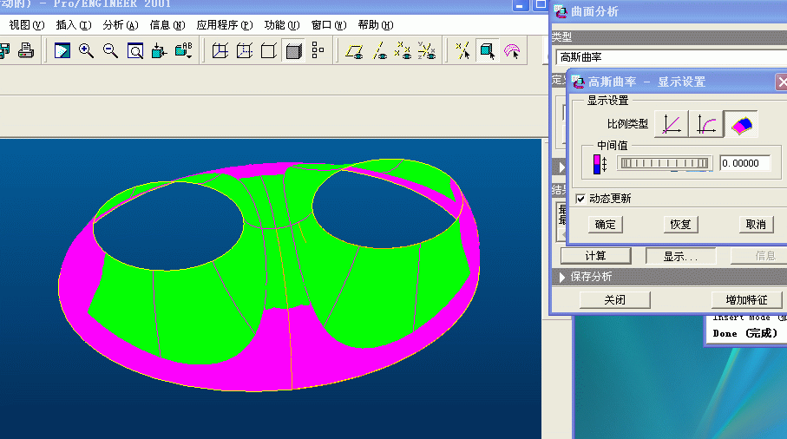Open the 应用程序 menu
This screenshot has height=439, width=787.
tap(225, 25)
